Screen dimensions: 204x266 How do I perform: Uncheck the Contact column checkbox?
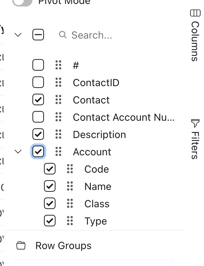pyautogui.click(x=38, y=99)
